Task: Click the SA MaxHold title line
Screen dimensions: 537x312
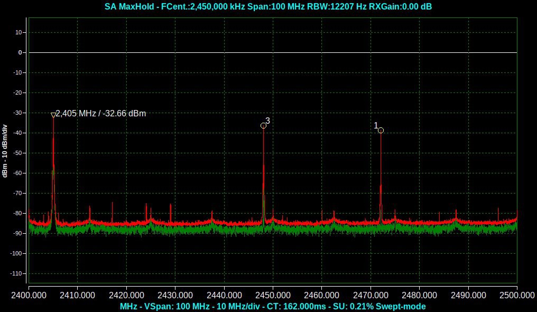Action: (x=268, y=6)
